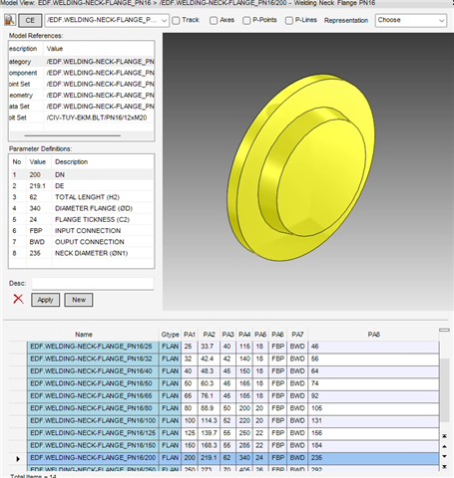The height and width of the screenshot is (478, 454).
Task: Enable the P-Points checkbox
Action: pyautogui.click(x=246, y=21)
